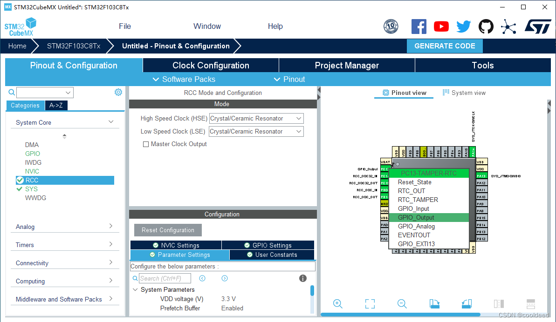The height and width of the screenshot is (322, 556).
Task: Open the File menu
Action: point(125,26)
